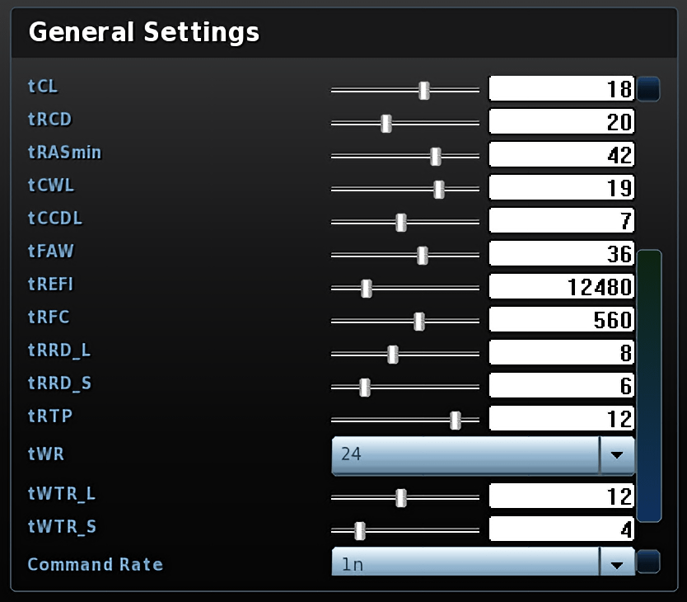The height and width of the screenshot is (602, 687).
Task: Open the tWR dropdown arrow
Action: pyautogui.click(x=617, y=455)
